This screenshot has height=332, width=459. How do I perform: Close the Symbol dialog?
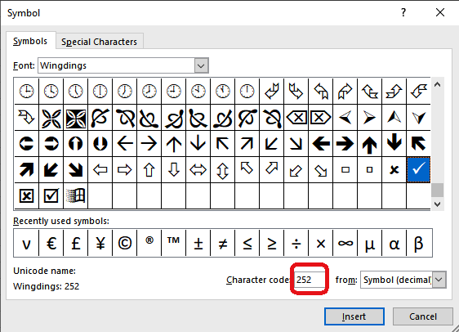click(440, 12)
